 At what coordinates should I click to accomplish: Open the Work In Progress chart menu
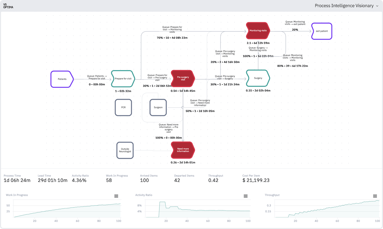116,196
